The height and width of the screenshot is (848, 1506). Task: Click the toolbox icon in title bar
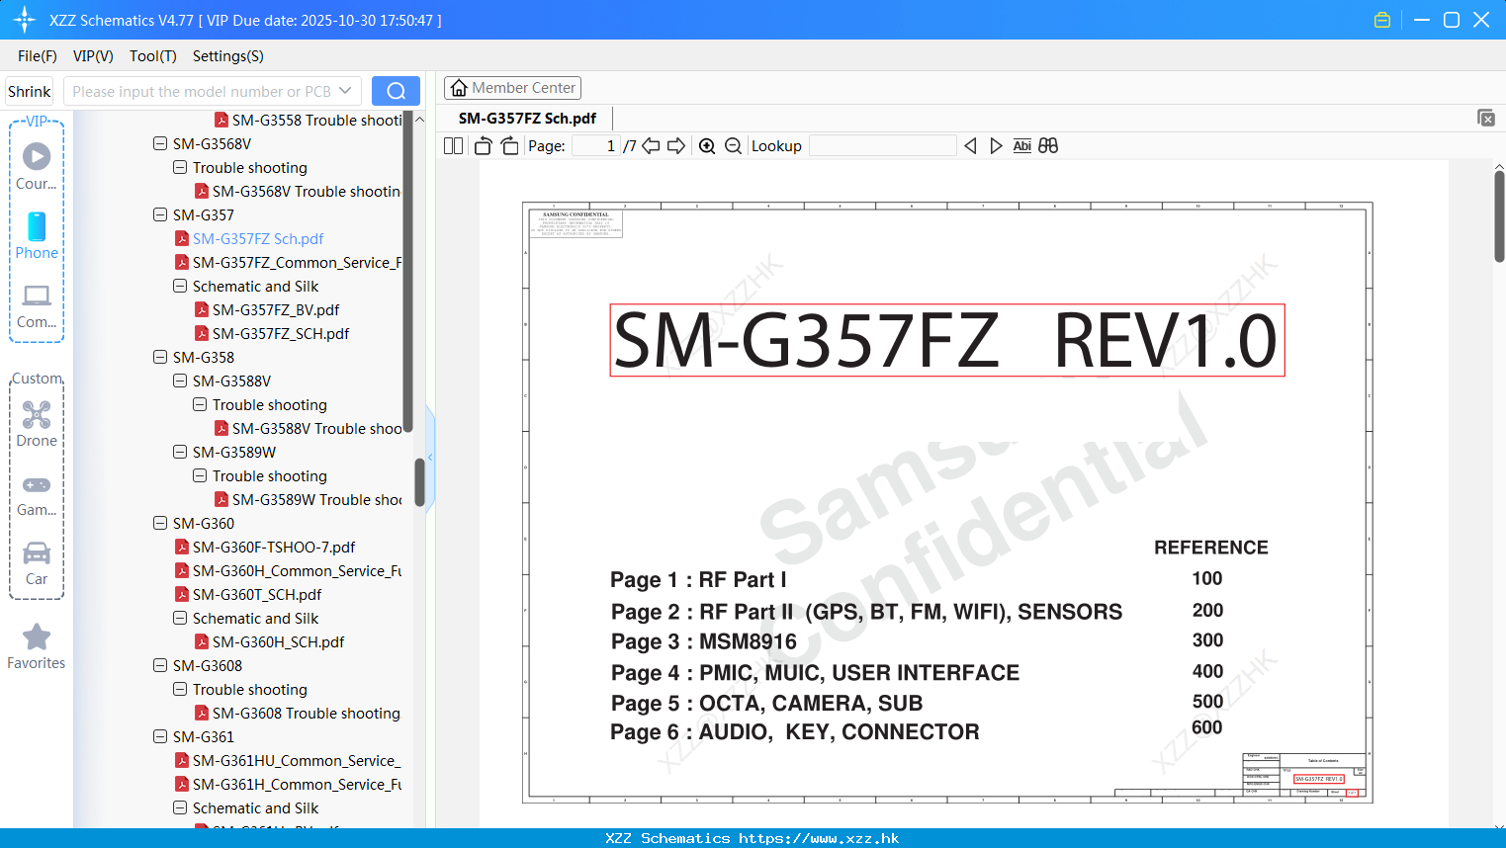(x=1382, y=20)
